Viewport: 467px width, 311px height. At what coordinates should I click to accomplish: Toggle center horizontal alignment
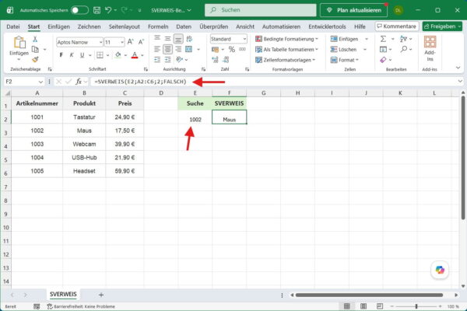pyautogui.click(x=167, y=49)
